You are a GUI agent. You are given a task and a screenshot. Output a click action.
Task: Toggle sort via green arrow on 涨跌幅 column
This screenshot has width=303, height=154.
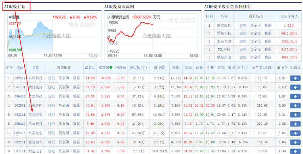[111, 68]
